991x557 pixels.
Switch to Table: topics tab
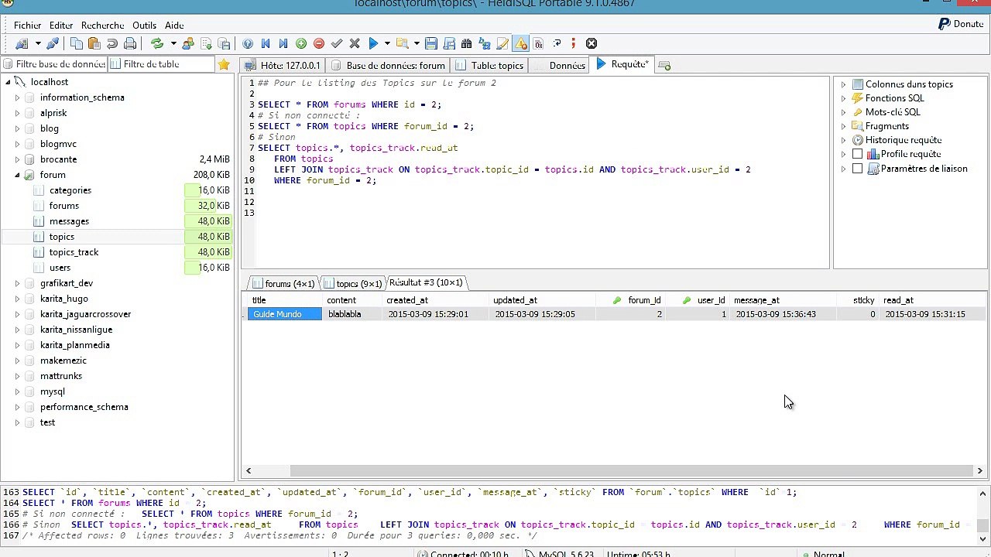click(x=490, y=66)
